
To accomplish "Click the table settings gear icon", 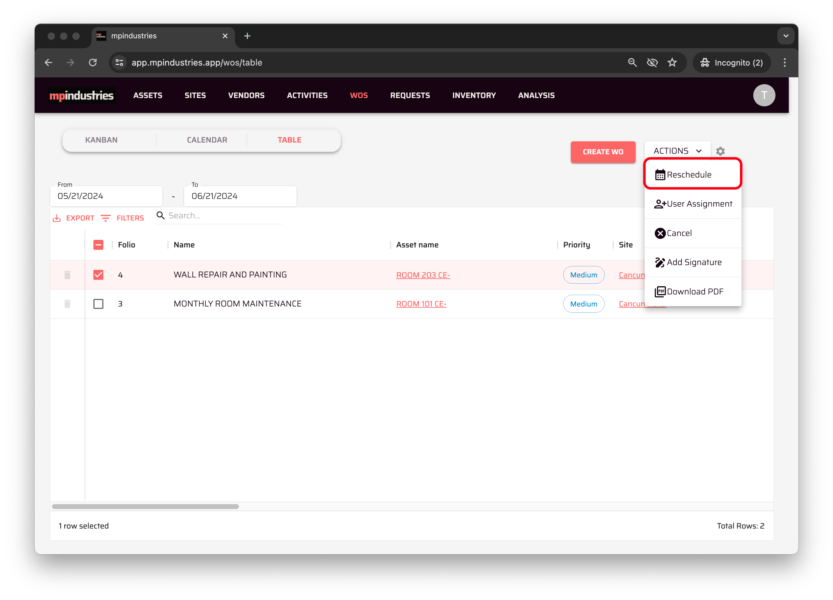I will [720, 151].
